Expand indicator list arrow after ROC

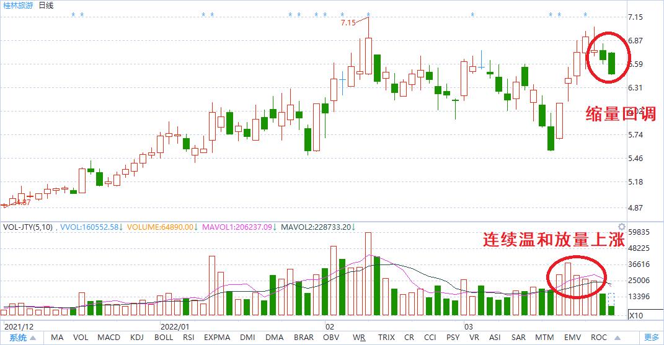[618, 338]
